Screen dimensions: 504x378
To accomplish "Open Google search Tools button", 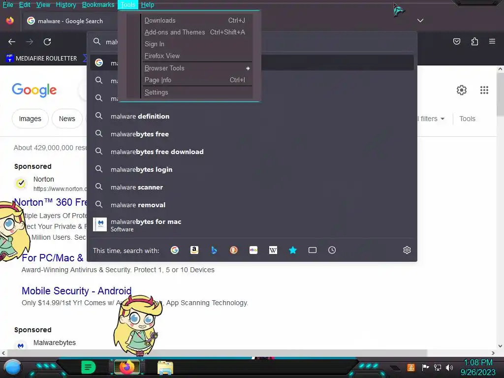I will [x=467, y=119].
